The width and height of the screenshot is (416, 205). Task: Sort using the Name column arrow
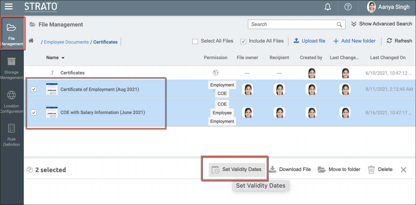click(63, 58)
